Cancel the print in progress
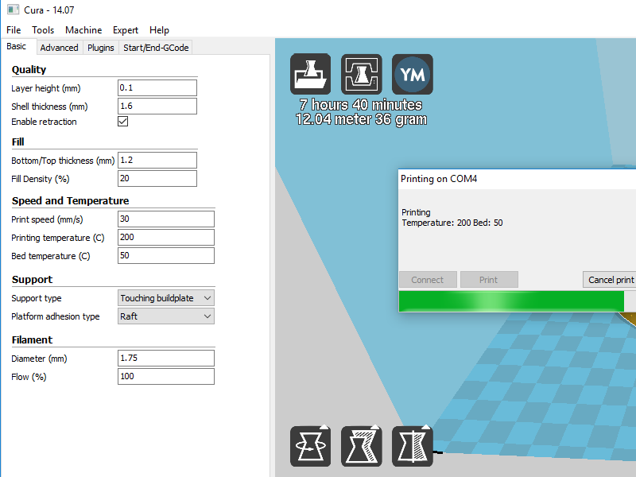636x477 pixels. (x=610, y=280)
